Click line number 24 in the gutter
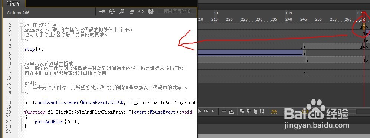This screenshot has height=138, width=370. (x=9, y=131)
